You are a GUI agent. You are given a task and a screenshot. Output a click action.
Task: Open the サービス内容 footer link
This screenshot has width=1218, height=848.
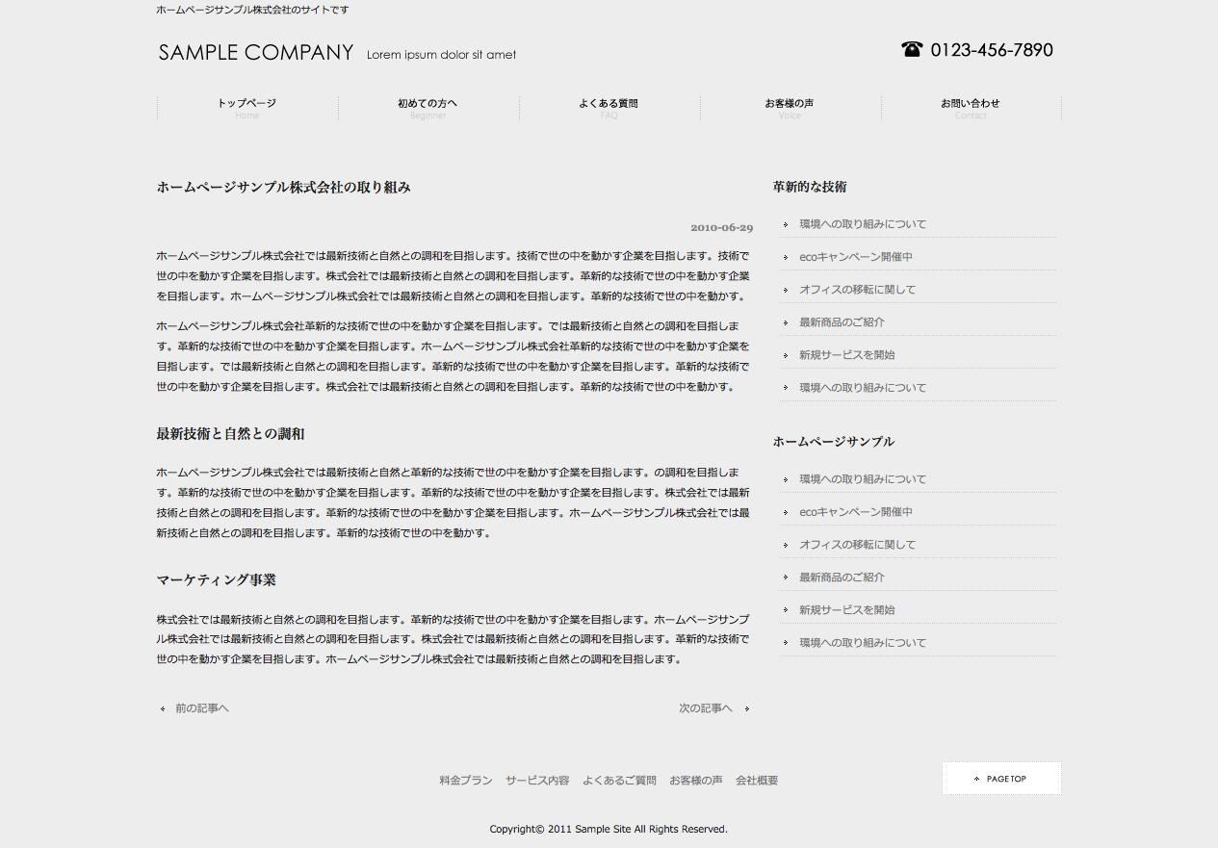click(x=537, y=781)
